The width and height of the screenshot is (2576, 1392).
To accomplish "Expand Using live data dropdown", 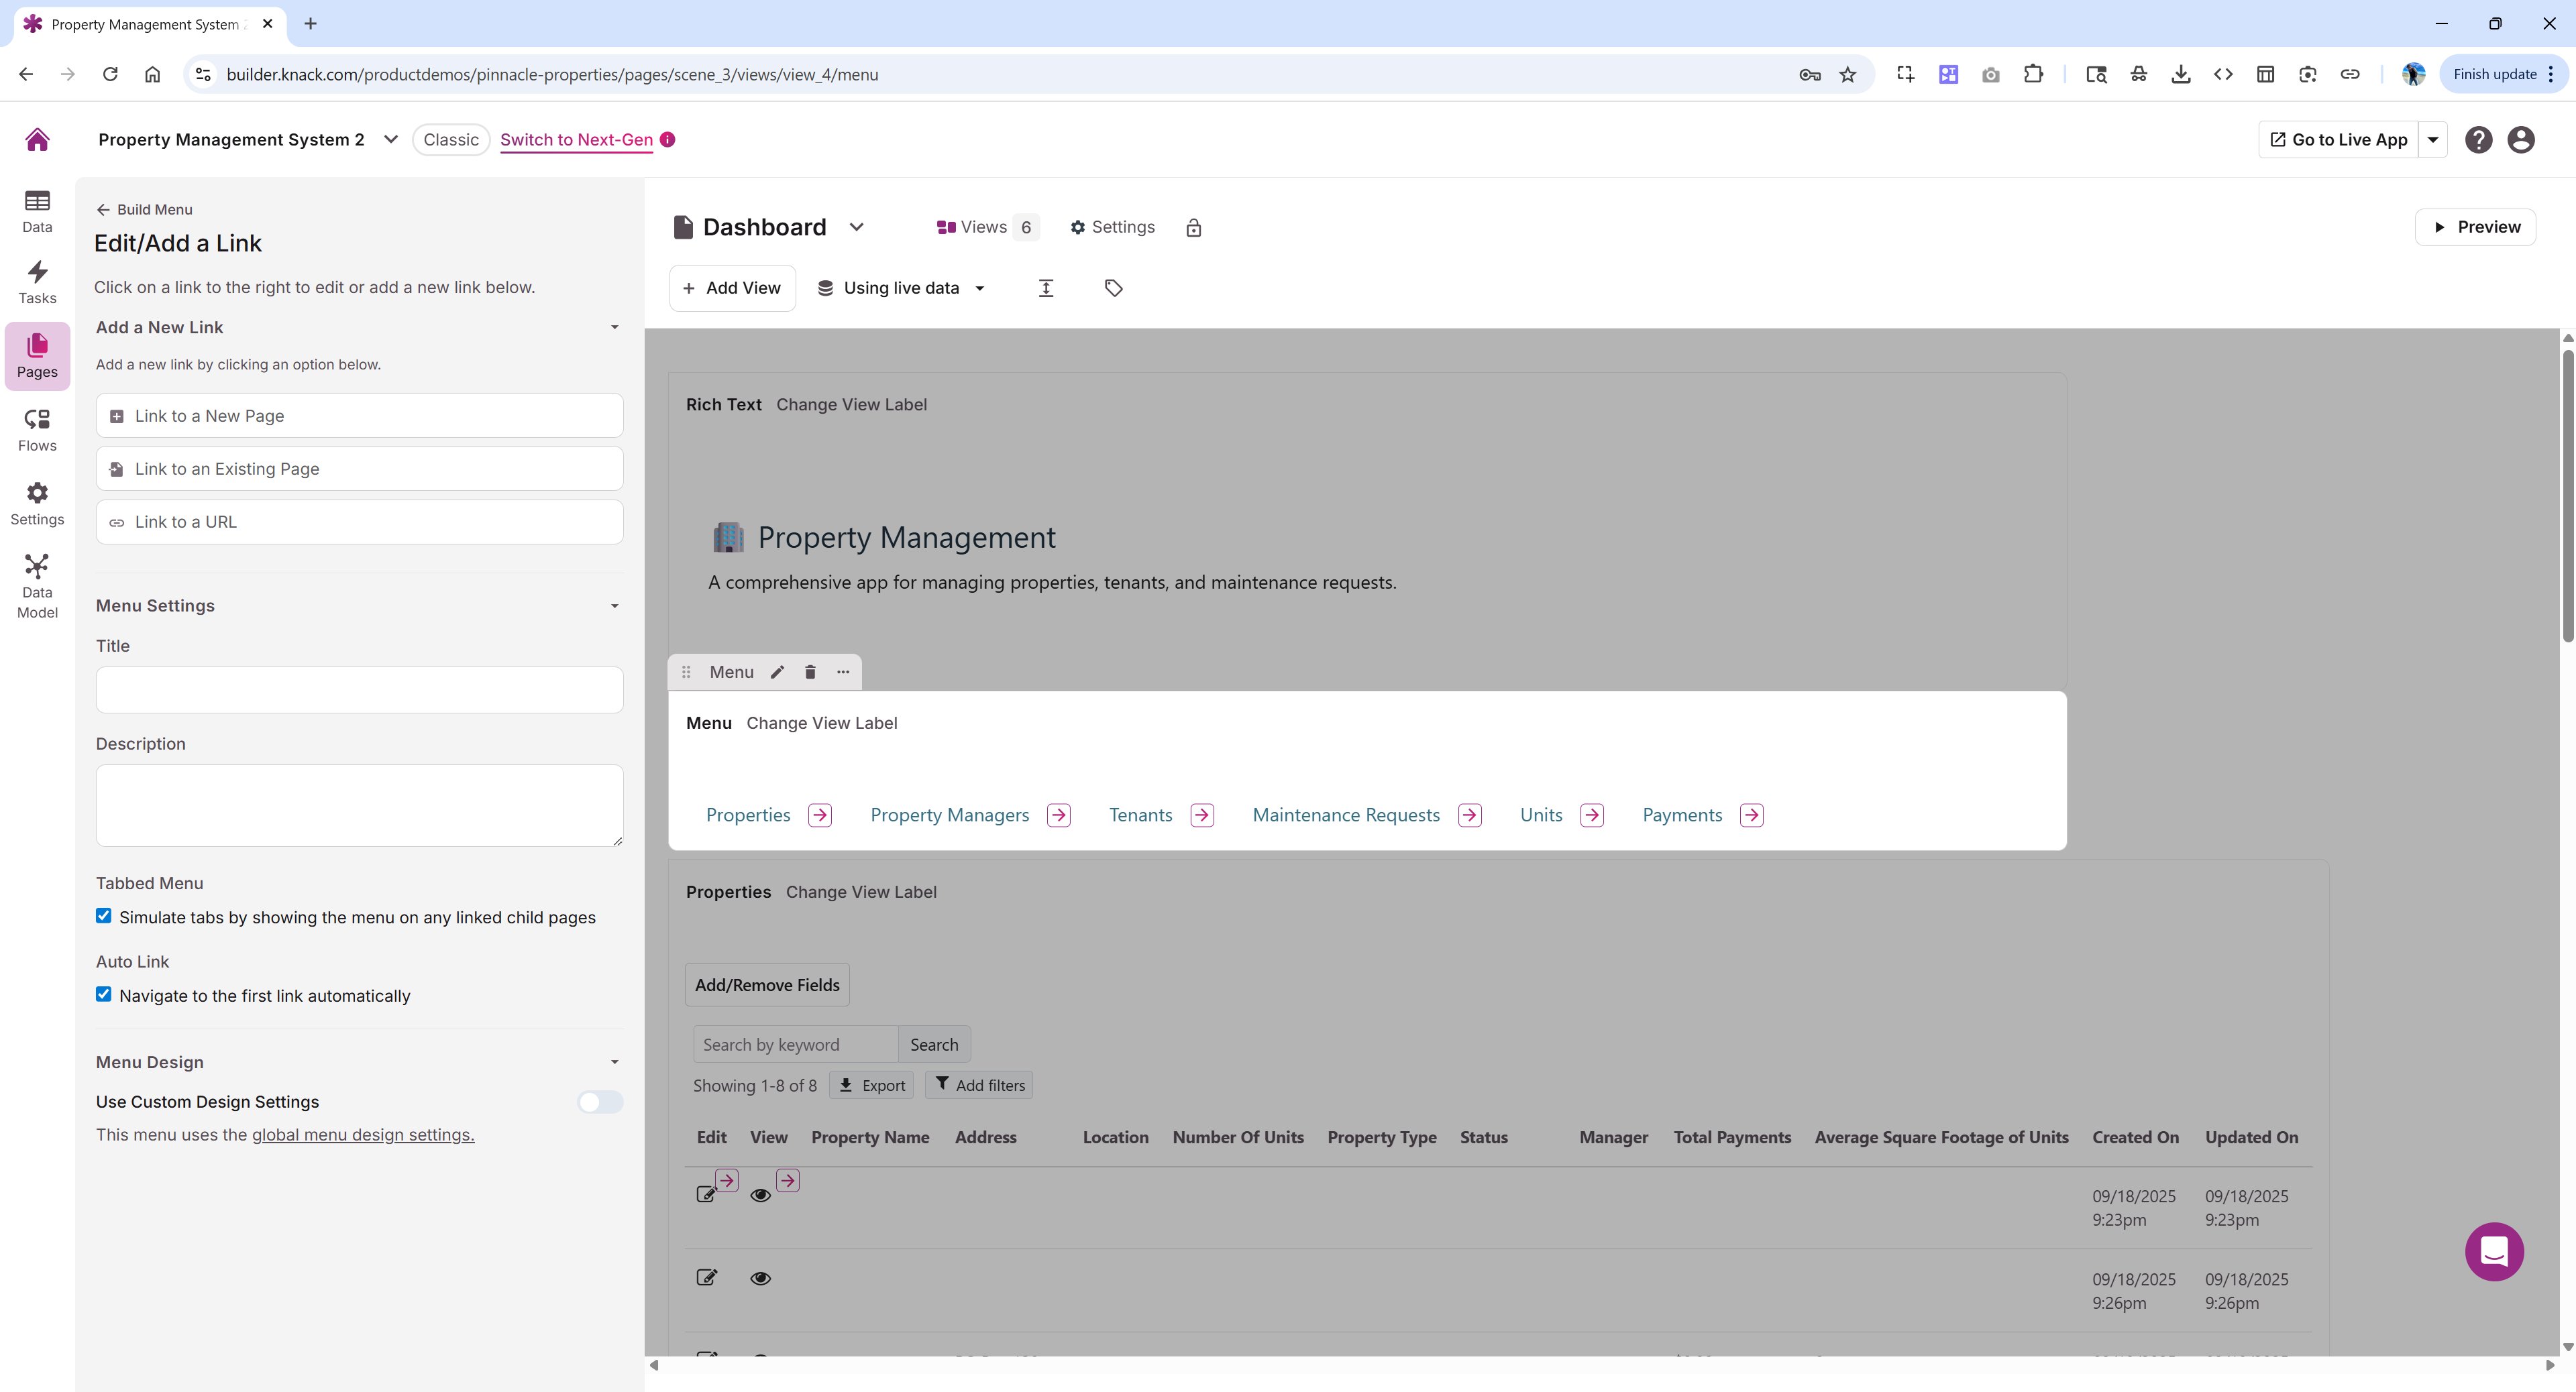I will (902, 288).
